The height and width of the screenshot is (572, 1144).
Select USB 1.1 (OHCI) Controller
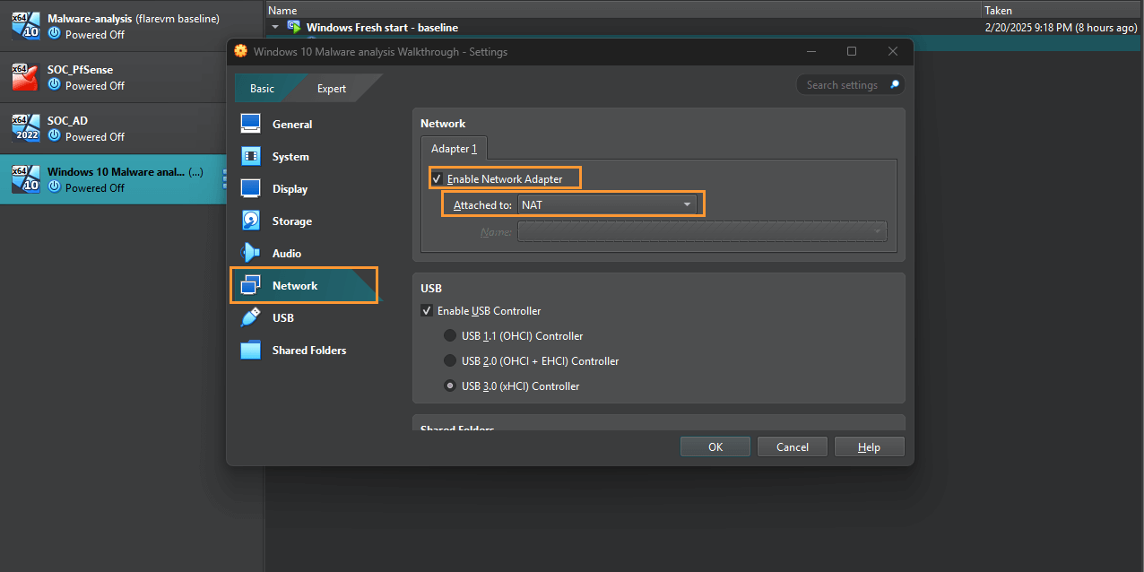[x=450, y=336]
